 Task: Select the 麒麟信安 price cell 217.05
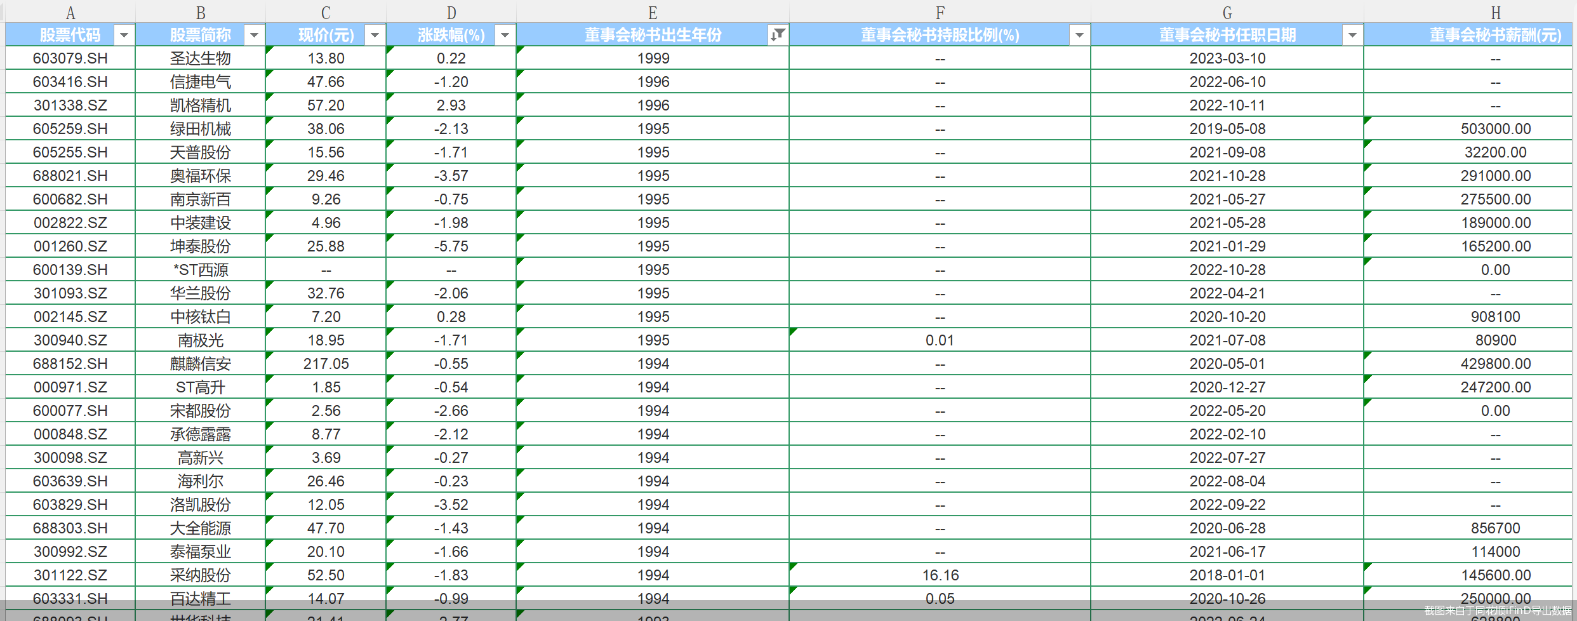[326, 364]
